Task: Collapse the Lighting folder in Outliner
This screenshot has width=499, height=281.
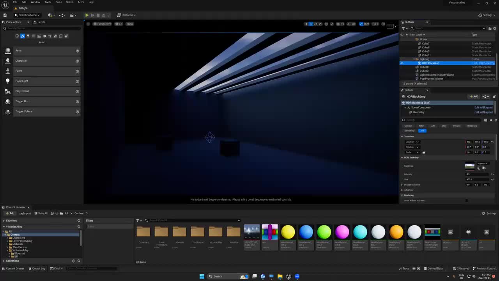Action: 414,59
